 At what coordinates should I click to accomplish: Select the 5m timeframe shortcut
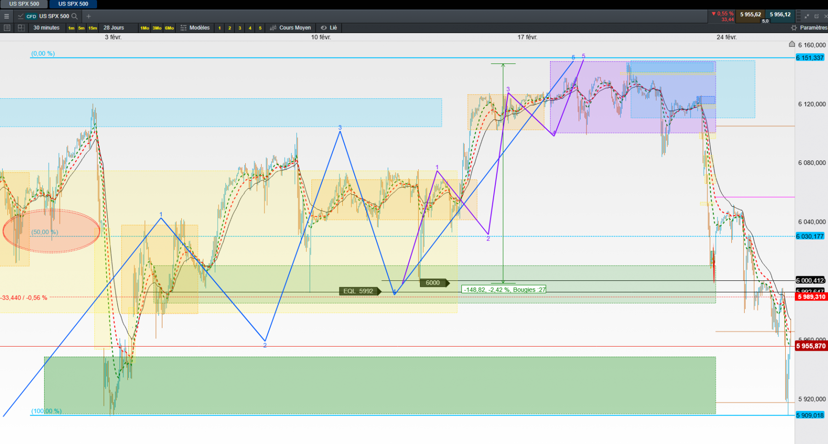[81, 28]
